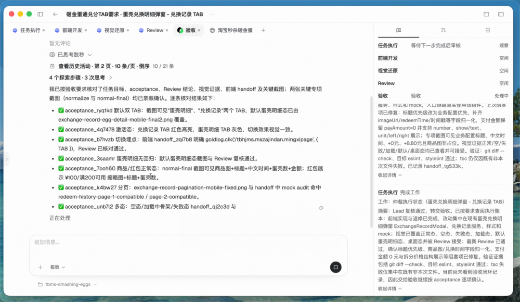
Task: Click the acceptance_b7hvzb 切换埋点 list item
Action: tap(188, 144)
